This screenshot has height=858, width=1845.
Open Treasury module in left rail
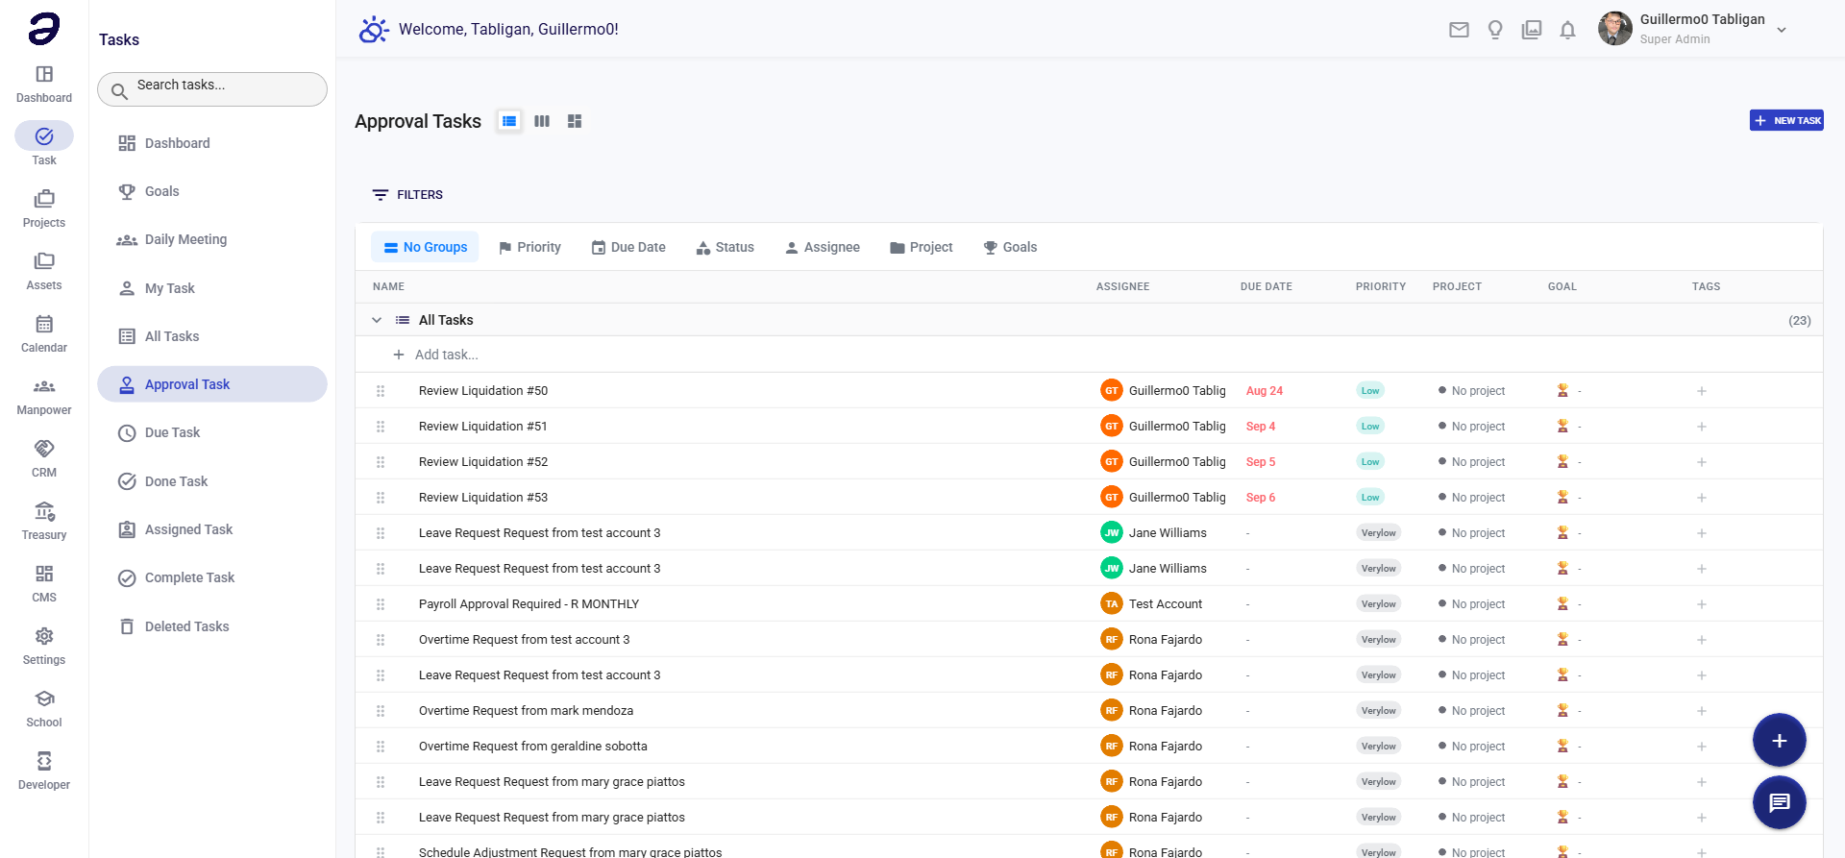(44, 520)
